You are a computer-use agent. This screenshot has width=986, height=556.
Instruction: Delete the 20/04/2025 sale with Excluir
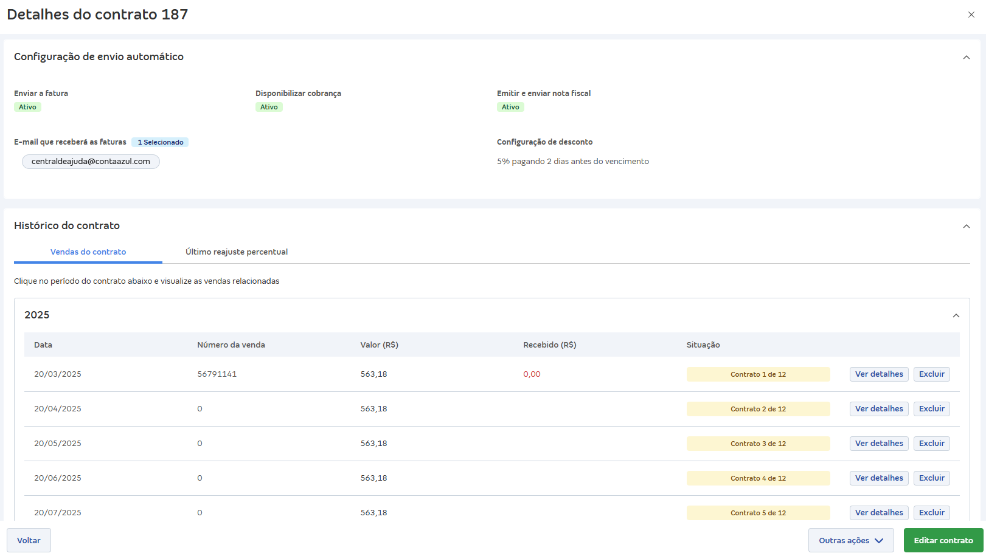tap(931, 409)
